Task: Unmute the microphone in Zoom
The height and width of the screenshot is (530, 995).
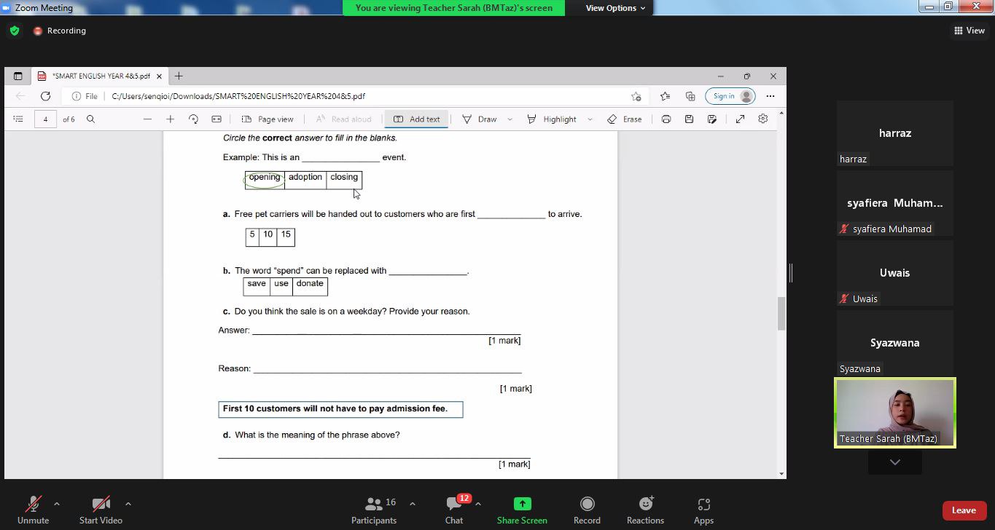Action: (x=33, y=510)
